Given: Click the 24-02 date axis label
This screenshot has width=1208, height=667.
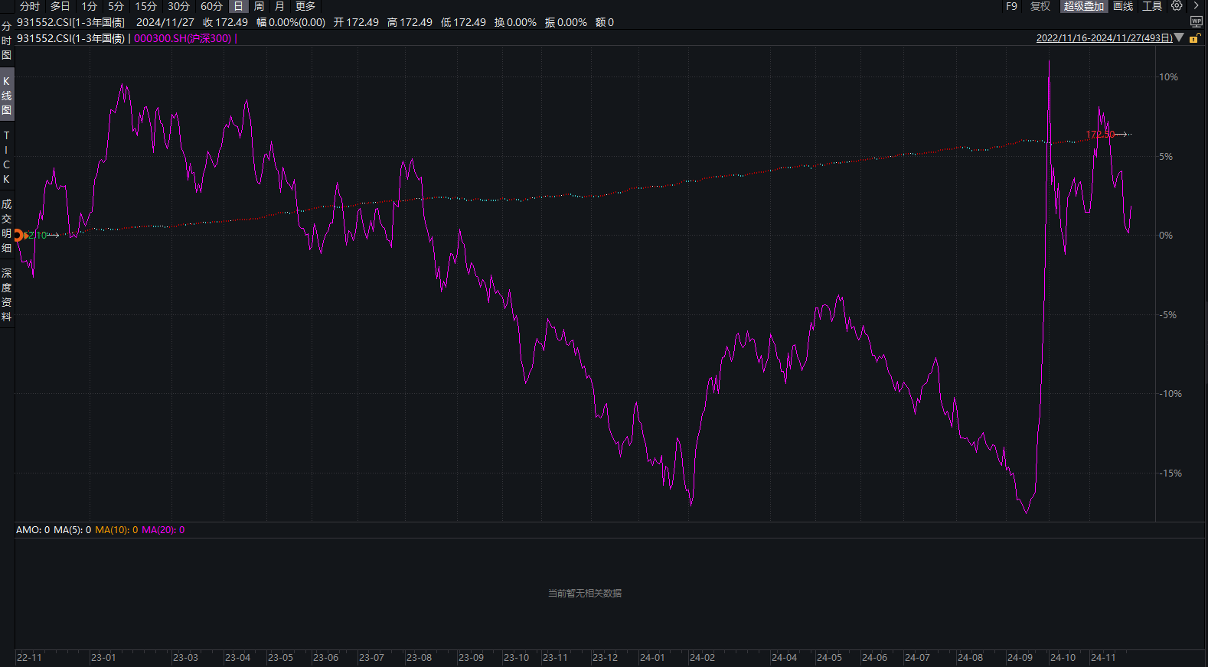Looking at the screenshot, I should (x=702, y=658).
